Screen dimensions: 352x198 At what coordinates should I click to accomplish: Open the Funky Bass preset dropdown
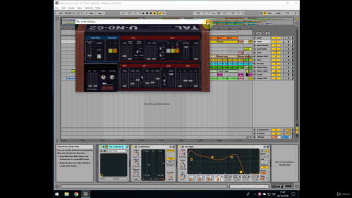[117, 151]
